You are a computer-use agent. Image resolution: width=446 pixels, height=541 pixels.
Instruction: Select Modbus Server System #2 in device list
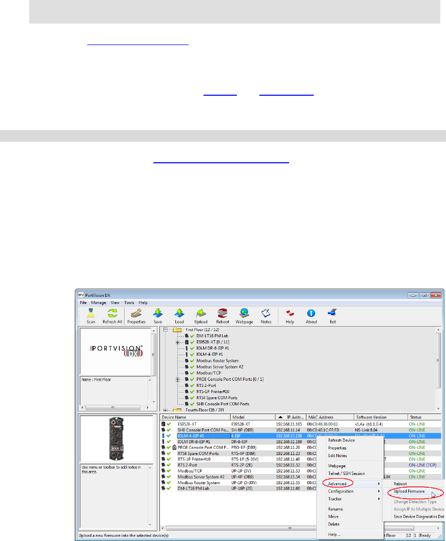pos(201,477)
